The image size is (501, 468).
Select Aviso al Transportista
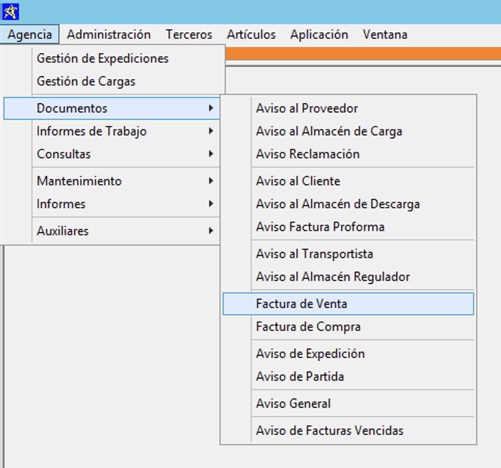pyautogui.click(x=314, y=254)
